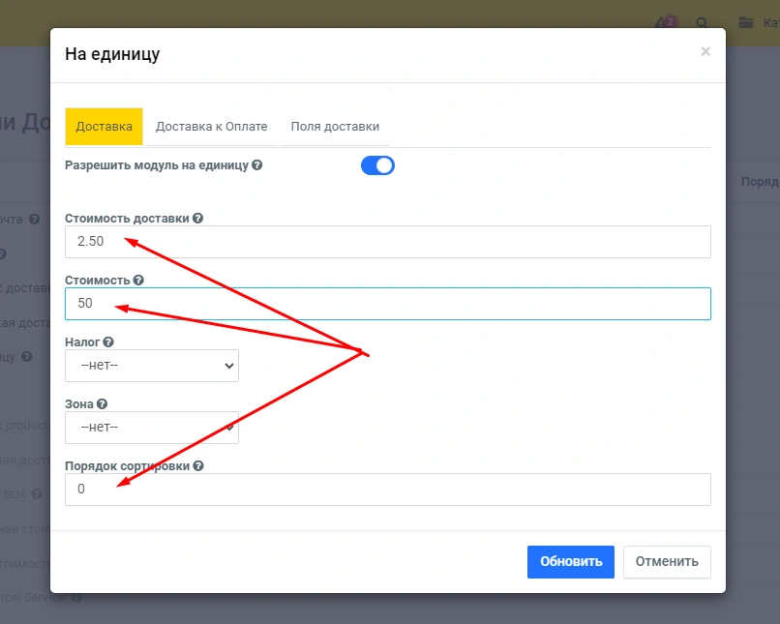Close the "На единицу" dialog with X
Screen dimensions: 780x624
coord(705,52)
